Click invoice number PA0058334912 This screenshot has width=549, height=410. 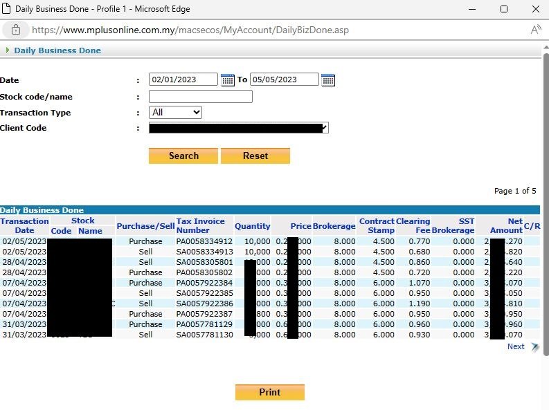pos(204,241)
